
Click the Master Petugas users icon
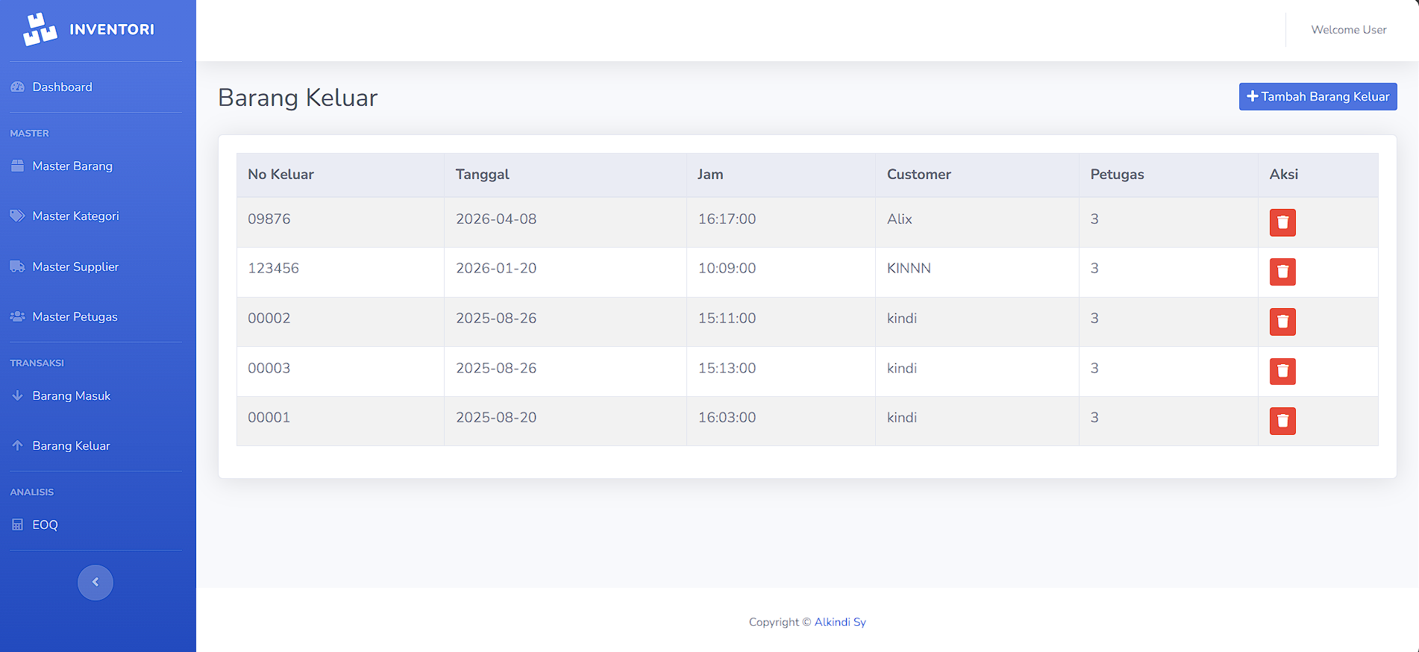pos(18,316)
